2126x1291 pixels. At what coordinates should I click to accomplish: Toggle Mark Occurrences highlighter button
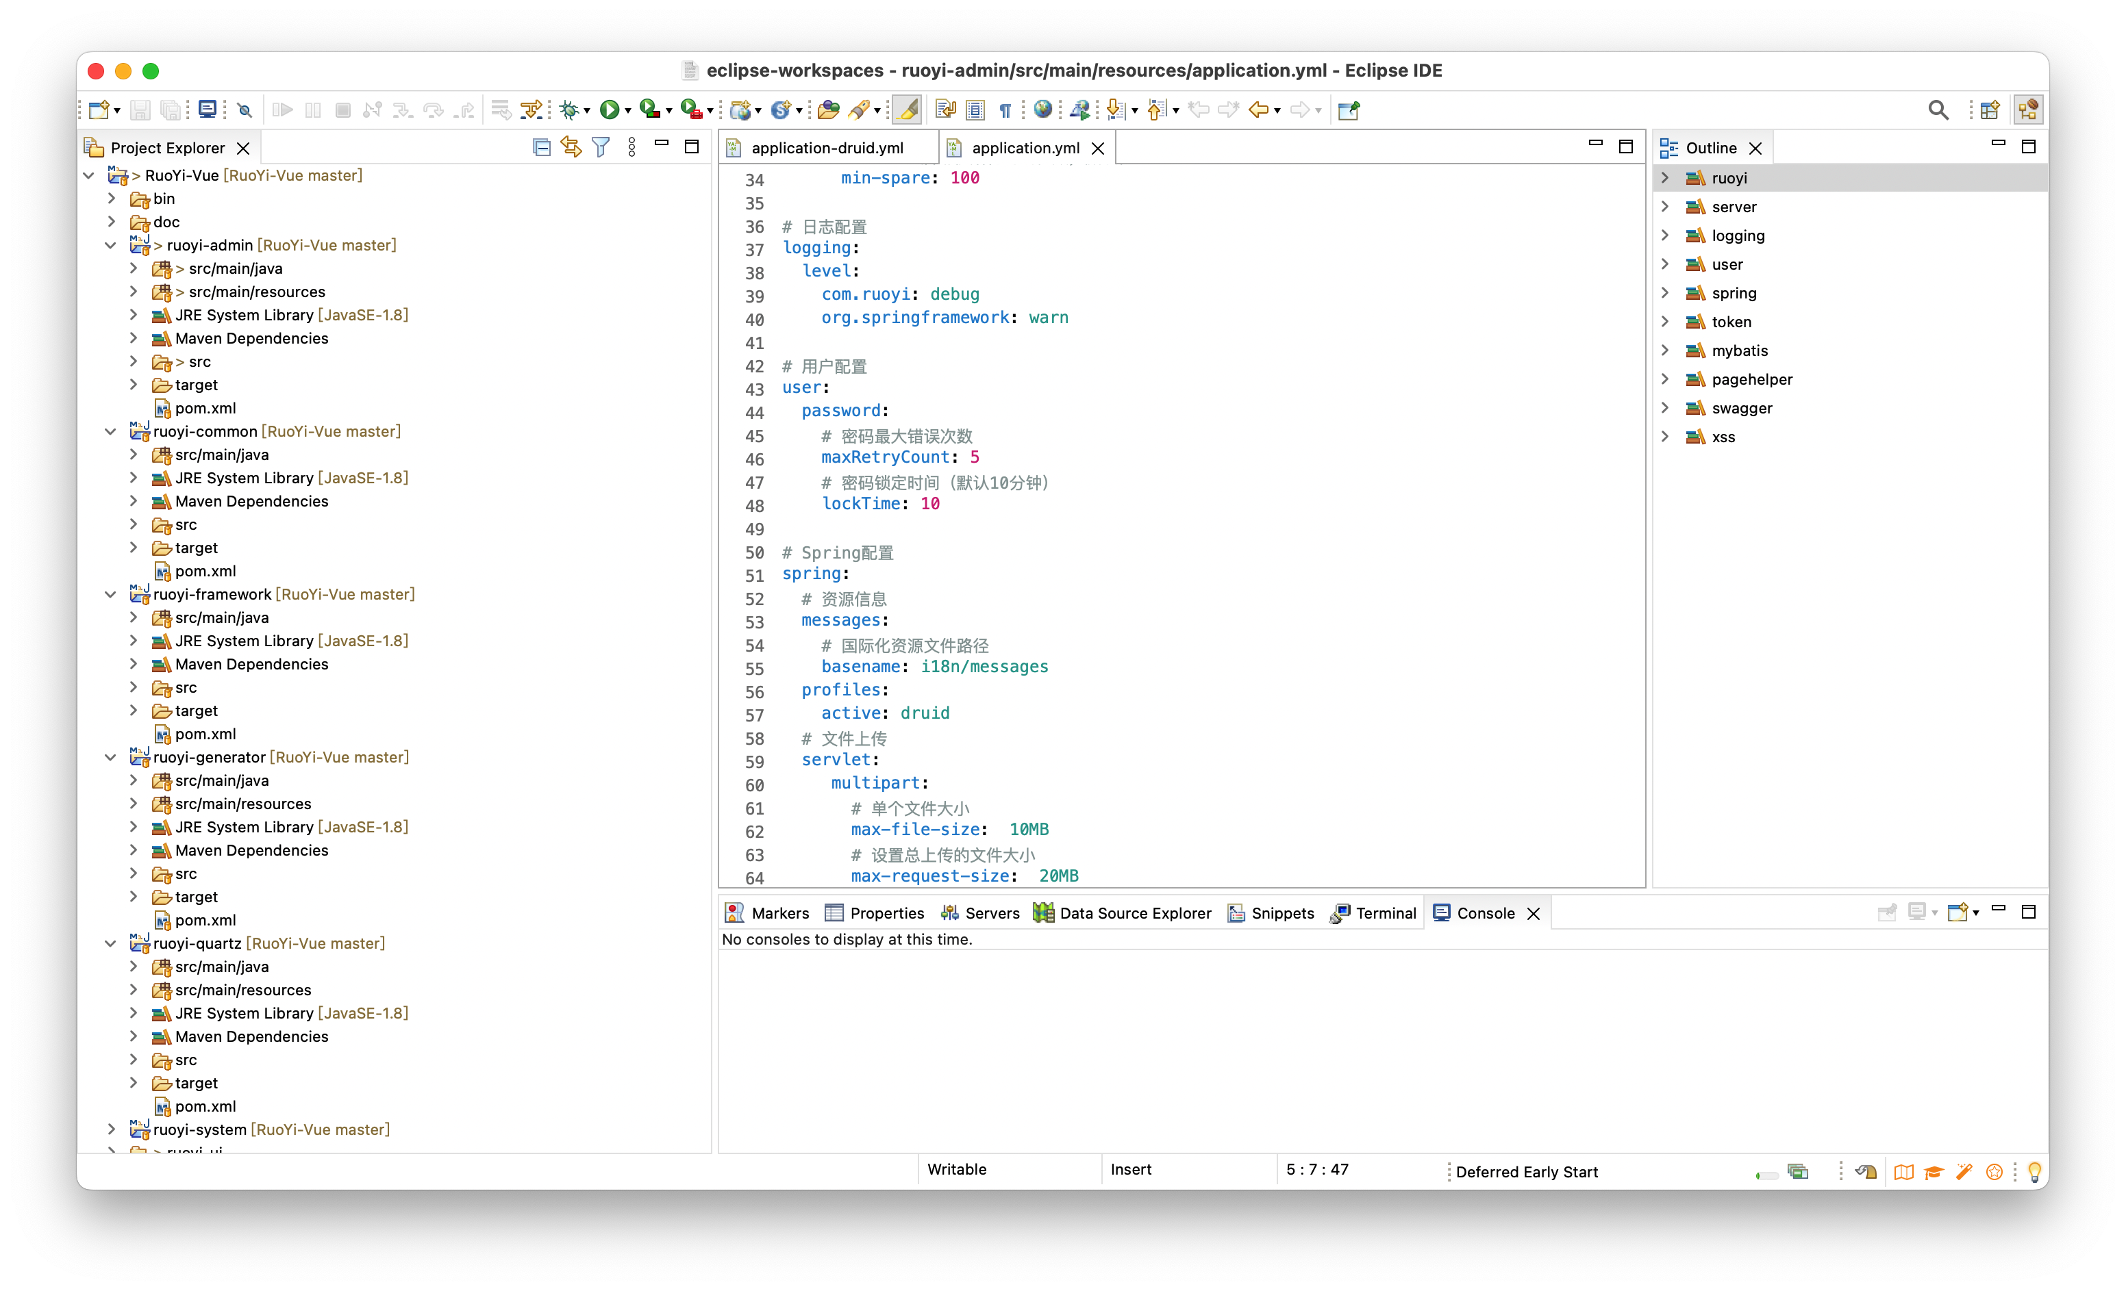click(x=907, y=110)
